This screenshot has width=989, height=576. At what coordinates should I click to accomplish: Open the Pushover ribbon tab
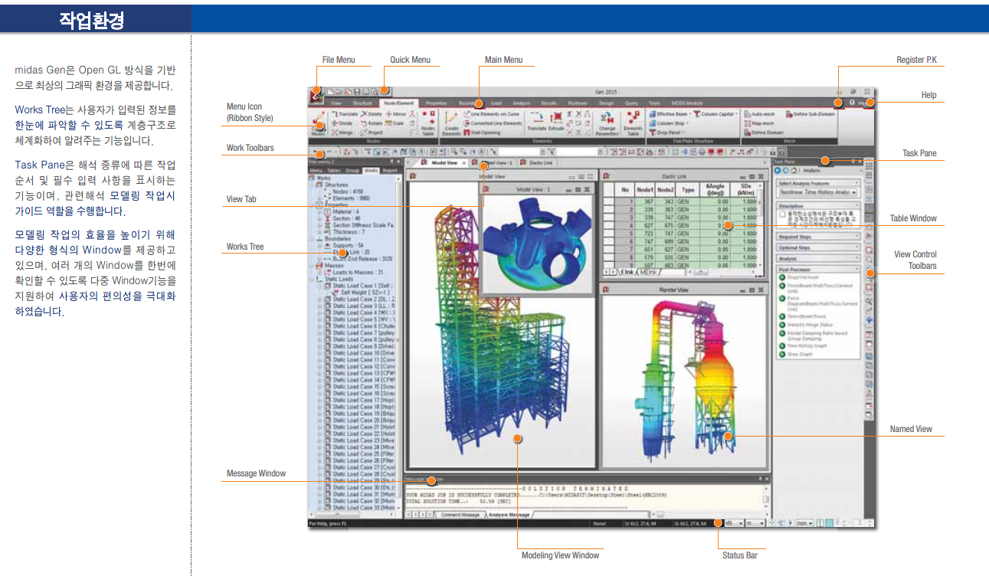[578, 102]
